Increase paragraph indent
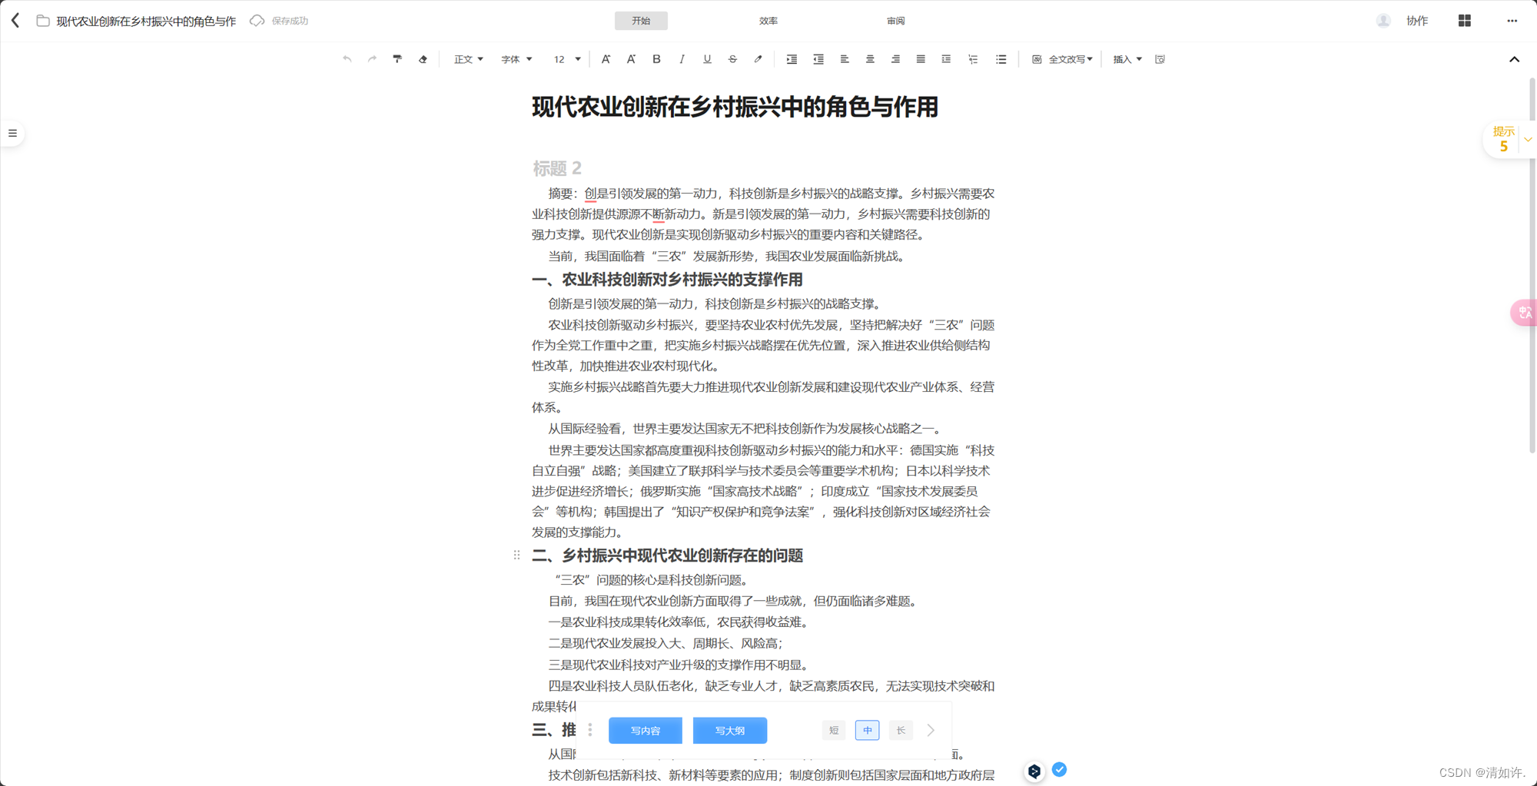This screenshot has height=786, width=1537. click(792, 59)
